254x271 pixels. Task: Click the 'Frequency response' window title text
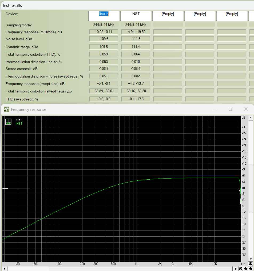pyautogui.click(x=29, y=110)
